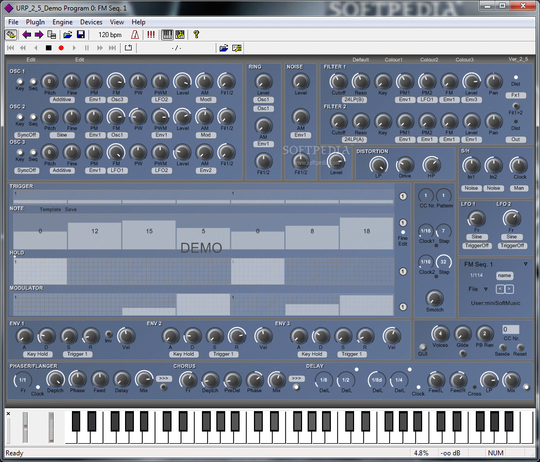Image resolution: width=540 pixels, height=462 pixels.
Task: Toggle ENV 1 Inv switch
Action: 108,334
